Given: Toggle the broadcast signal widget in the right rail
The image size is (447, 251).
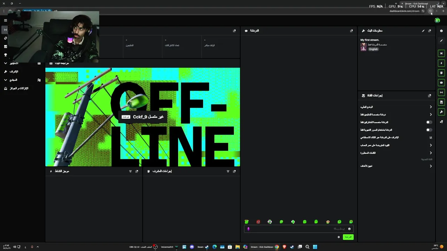Looking at the screenshot, I should (x=441, y=92).
